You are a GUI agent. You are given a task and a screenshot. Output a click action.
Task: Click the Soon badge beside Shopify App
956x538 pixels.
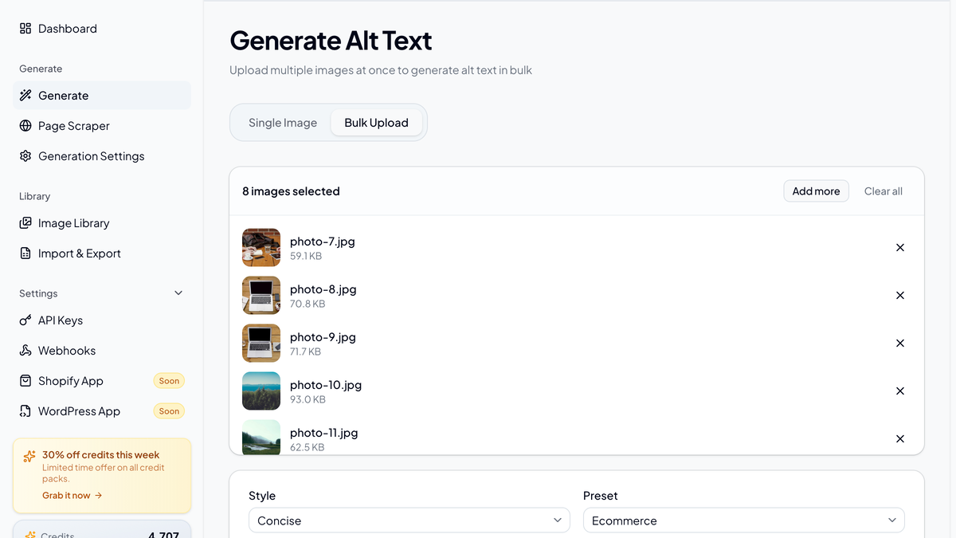pyautogui.click(x=169, y=381)
